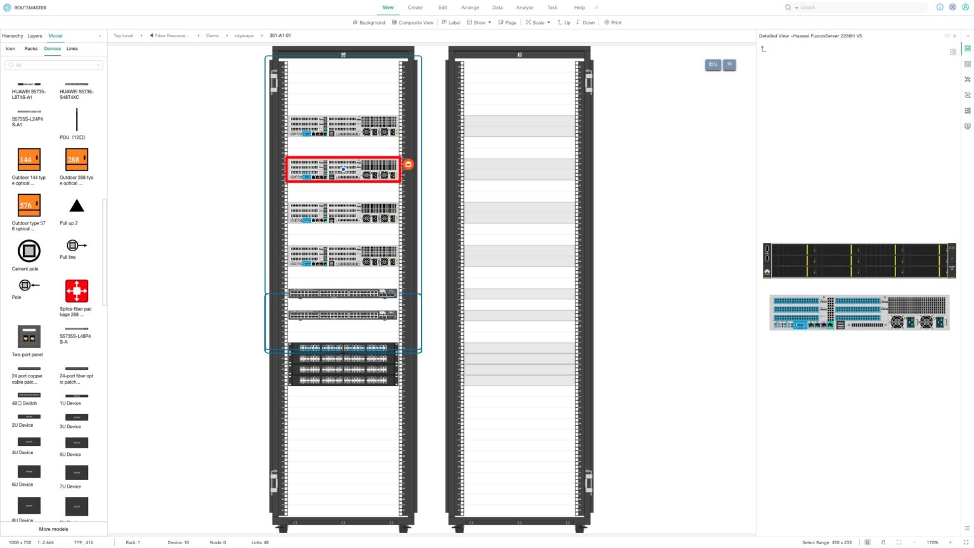Open the All category filter dropdown
This screenshot has height=548, width=974.
[54, 65]
